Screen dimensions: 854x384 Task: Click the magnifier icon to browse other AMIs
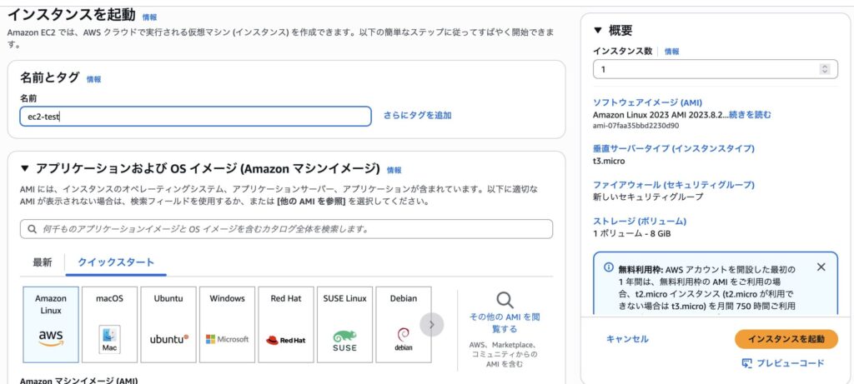[505, 300]
